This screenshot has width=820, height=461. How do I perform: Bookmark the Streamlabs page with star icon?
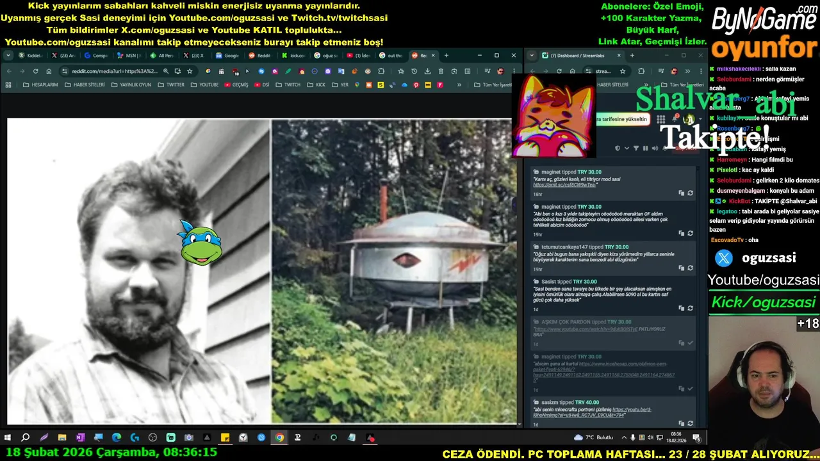(624, 71)
